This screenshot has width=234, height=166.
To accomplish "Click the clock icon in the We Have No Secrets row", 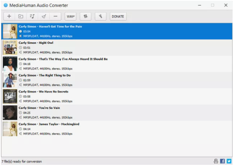I will [x=20, y=97].
